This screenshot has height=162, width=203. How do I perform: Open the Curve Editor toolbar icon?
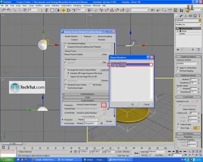tap(170, 10)
